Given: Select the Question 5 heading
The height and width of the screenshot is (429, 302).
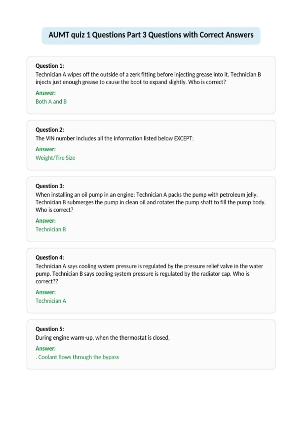Looking at the screenshot, I should tap(50, 329).
